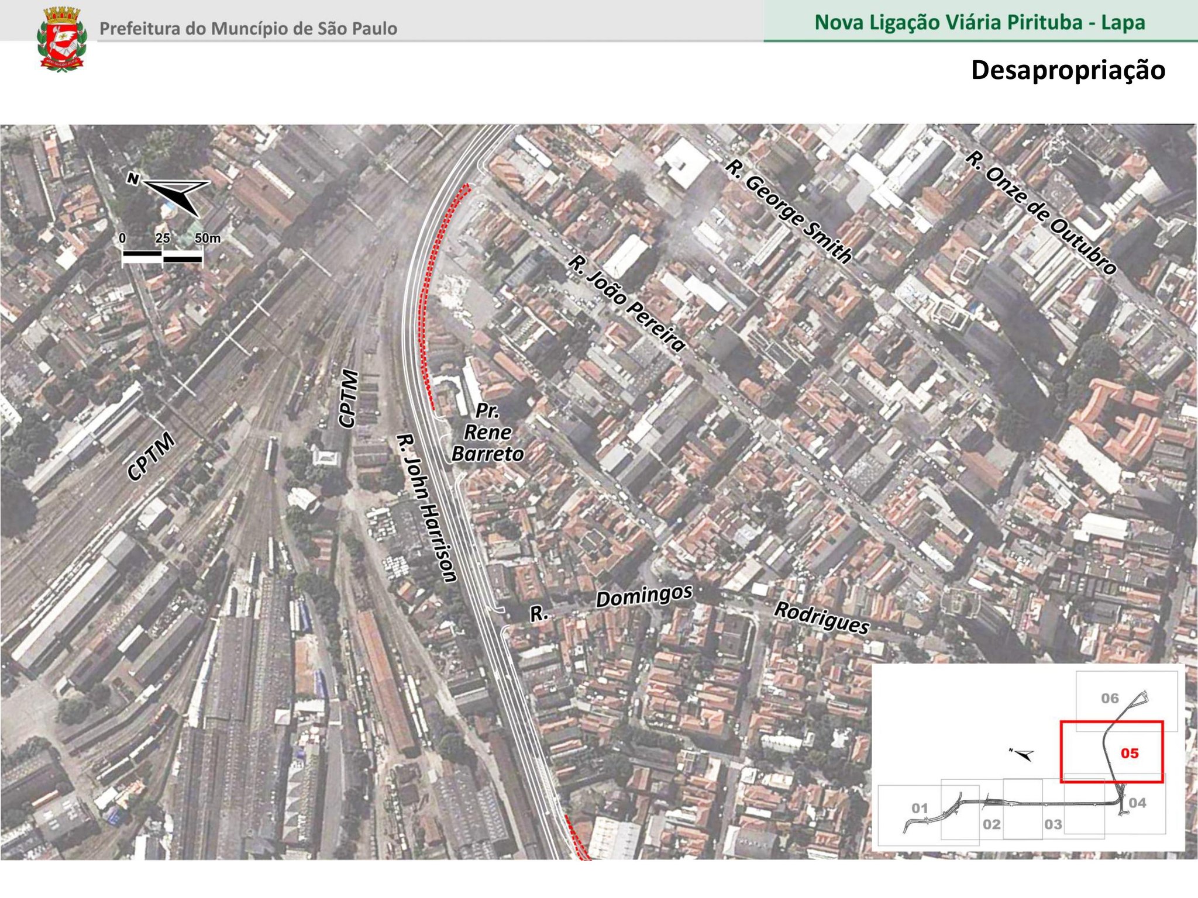Screen dimensions: 1198x898
Task: Click the 0-25-50m scale bar
Action: point(163,256)
